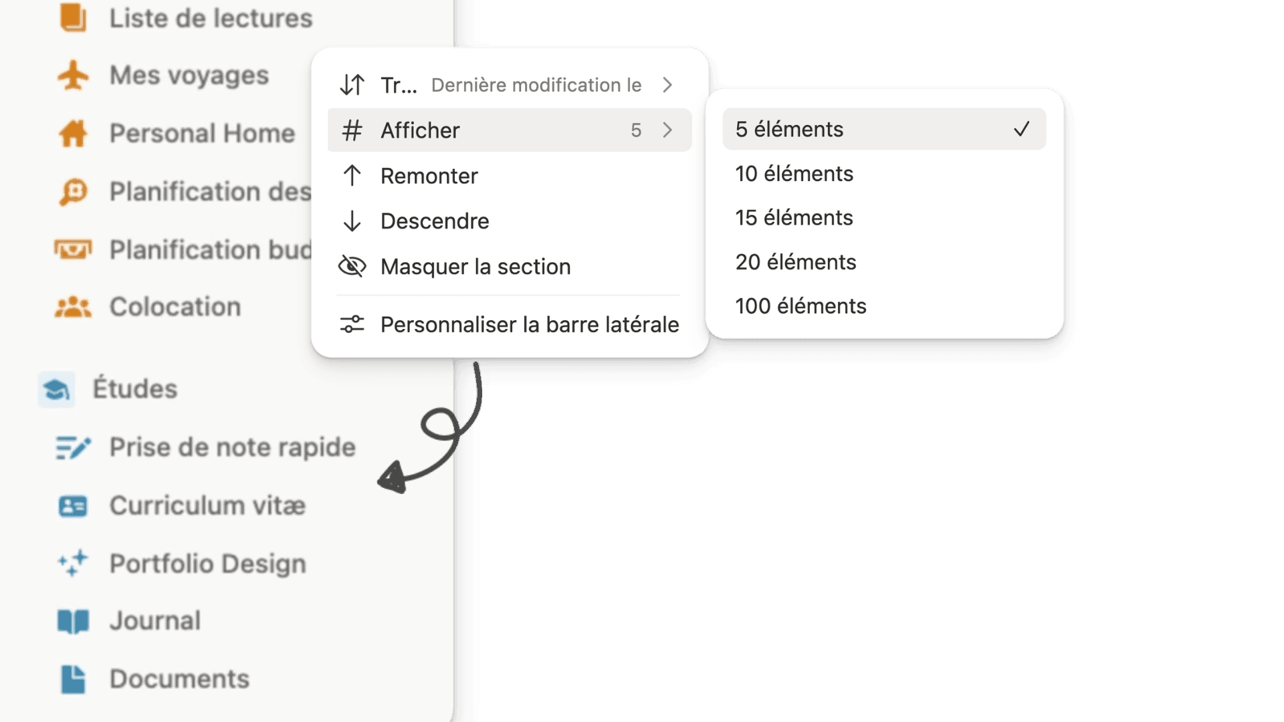This screenshot has height=722, width=1284.
Task: Click the ID card icon for Curriculum vitæ
Action: pyautogui.click(x=73, y=506)
